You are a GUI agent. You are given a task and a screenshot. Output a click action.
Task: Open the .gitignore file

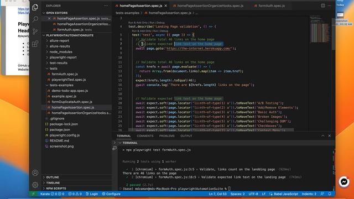(77, 118)
